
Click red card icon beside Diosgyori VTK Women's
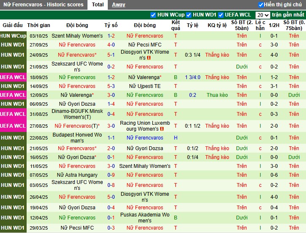coord(149,58)
